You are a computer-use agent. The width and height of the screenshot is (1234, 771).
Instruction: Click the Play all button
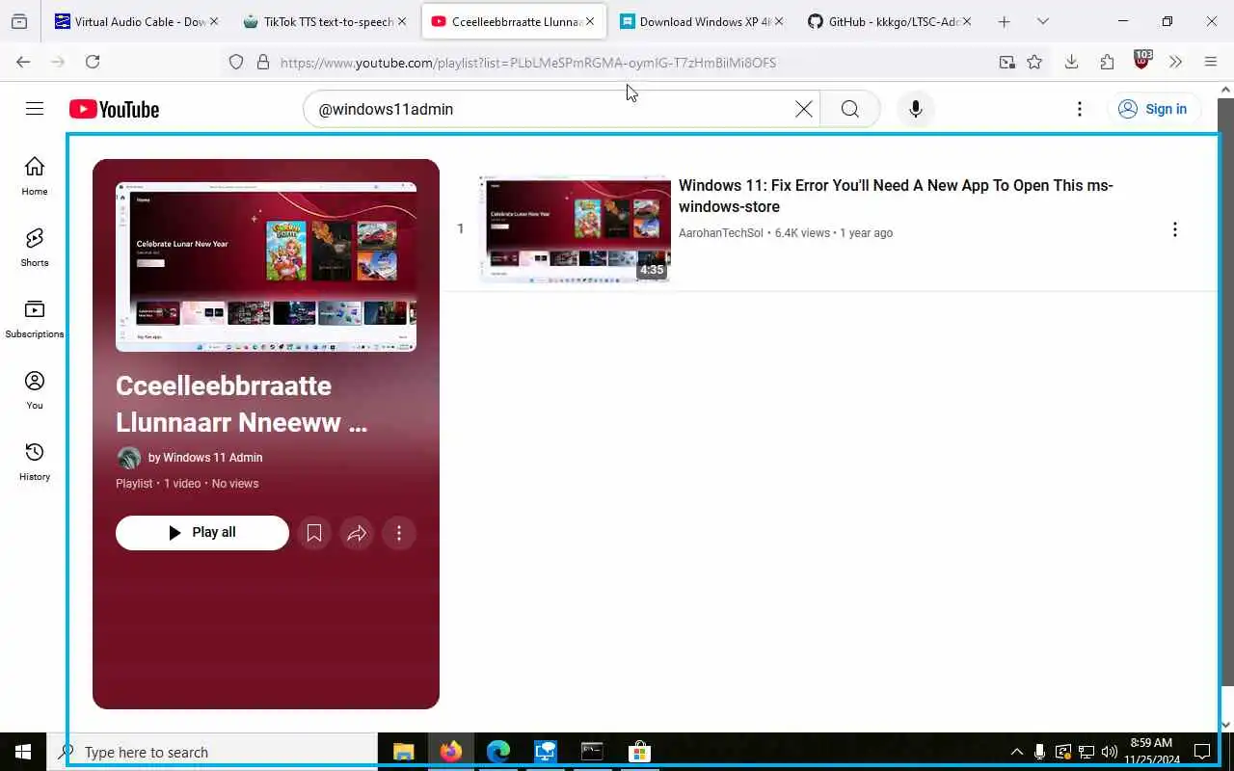point(202,533)
